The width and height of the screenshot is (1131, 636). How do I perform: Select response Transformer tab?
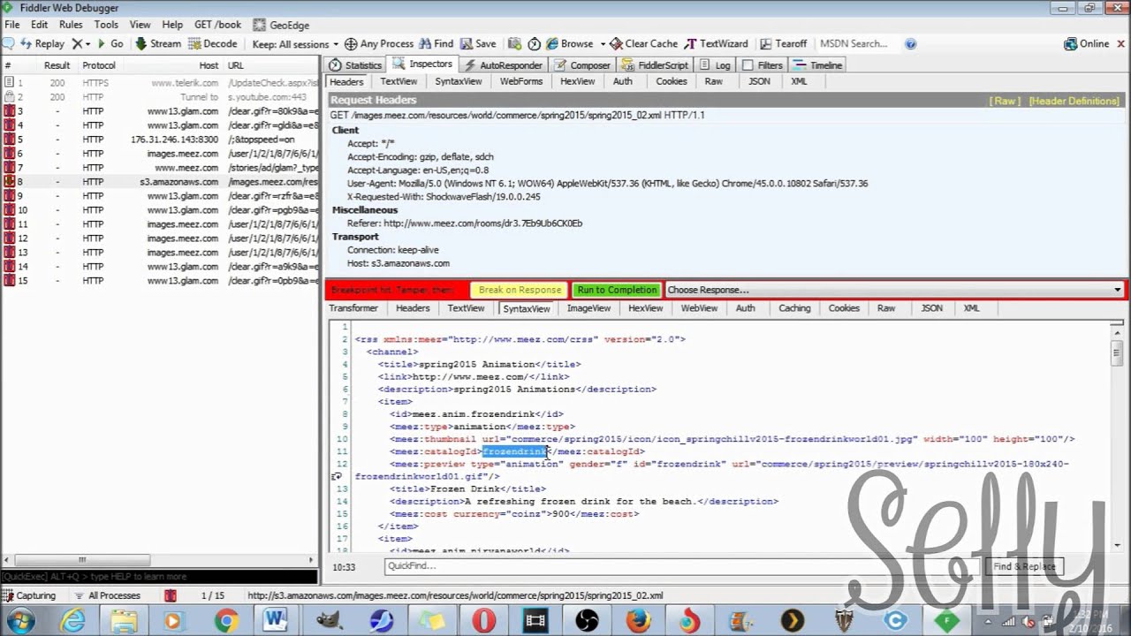pos(353,308)
